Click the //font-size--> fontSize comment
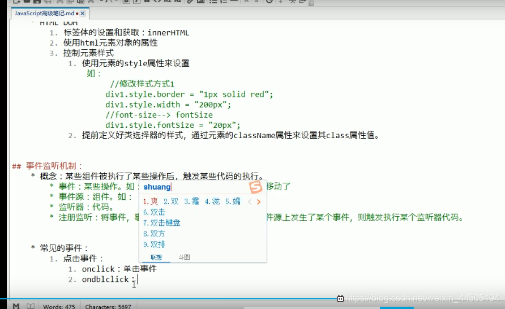The height and width of the screenshot is (309, 505). click(159, 115)
